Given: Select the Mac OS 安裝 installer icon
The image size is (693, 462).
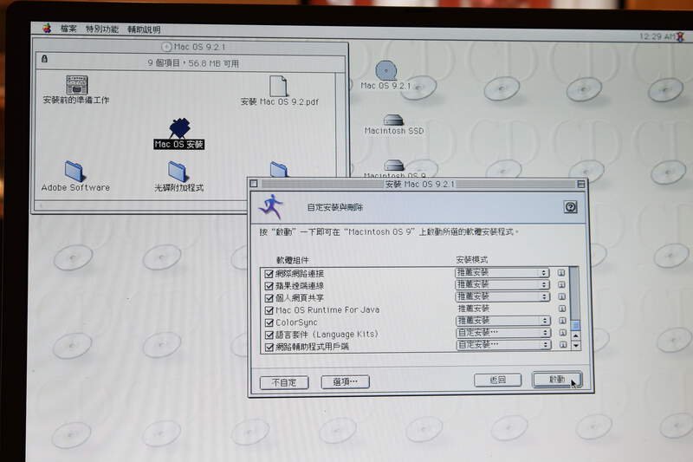Looking at the screenshot, I should (179, 128).
